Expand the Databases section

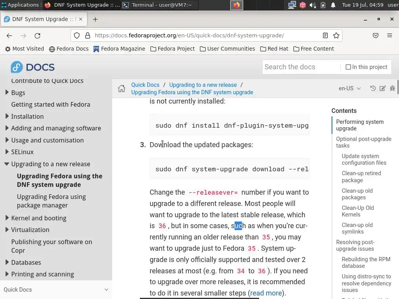(7, 262)
